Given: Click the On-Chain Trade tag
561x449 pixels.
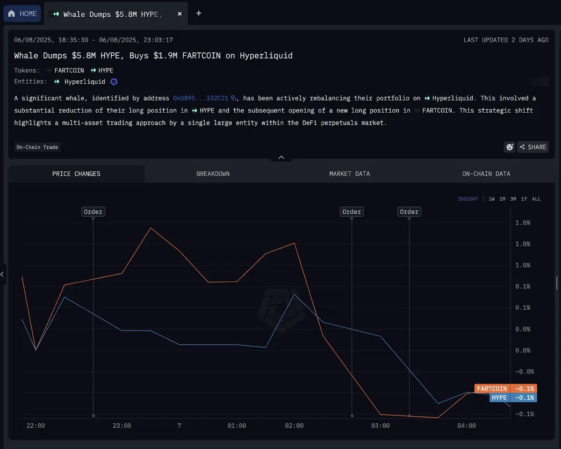Looking at the screenshot, I should pos(37,147).
